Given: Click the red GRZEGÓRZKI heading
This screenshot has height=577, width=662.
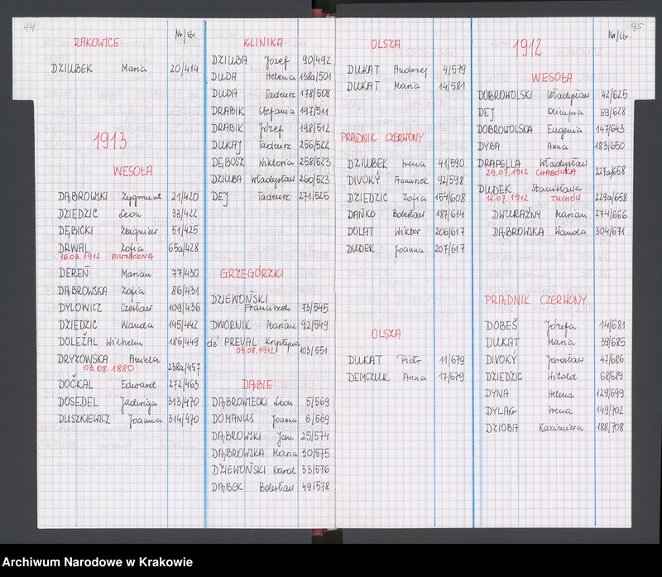Looking at the screenshot, I should [x=252, y=274].
